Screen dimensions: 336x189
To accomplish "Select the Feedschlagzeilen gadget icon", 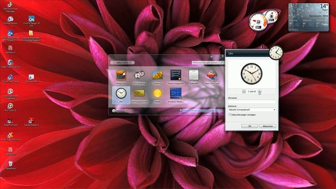I will tap(176, 75).
